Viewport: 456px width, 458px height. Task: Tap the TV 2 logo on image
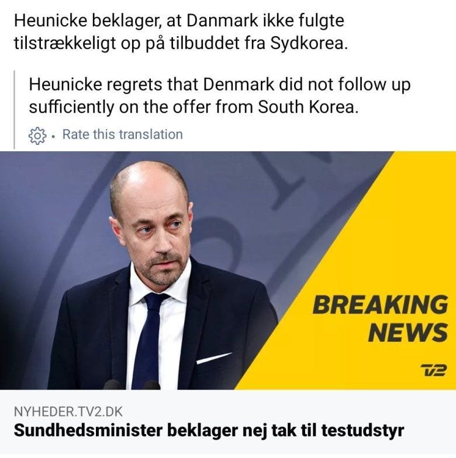[x=434, y=370]
